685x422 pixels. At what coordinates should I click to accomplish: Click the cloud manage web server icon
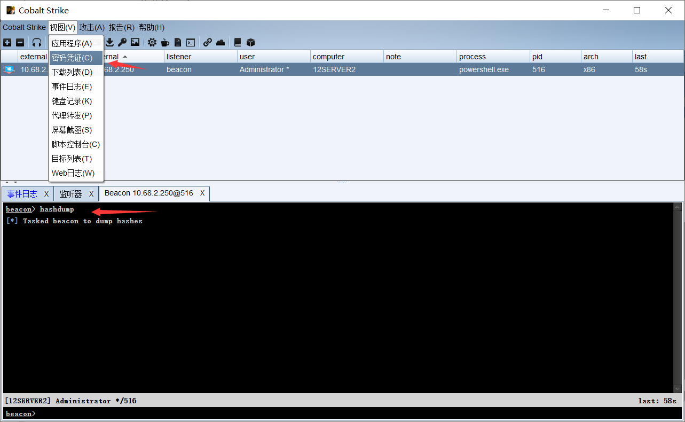tap(221, 42)
